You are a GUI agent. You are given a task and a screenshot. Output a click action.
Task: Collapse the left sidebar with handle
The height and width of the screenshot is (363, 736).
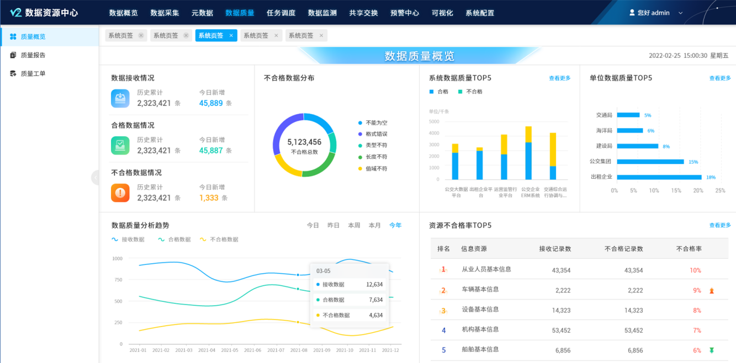click(95, 177)
